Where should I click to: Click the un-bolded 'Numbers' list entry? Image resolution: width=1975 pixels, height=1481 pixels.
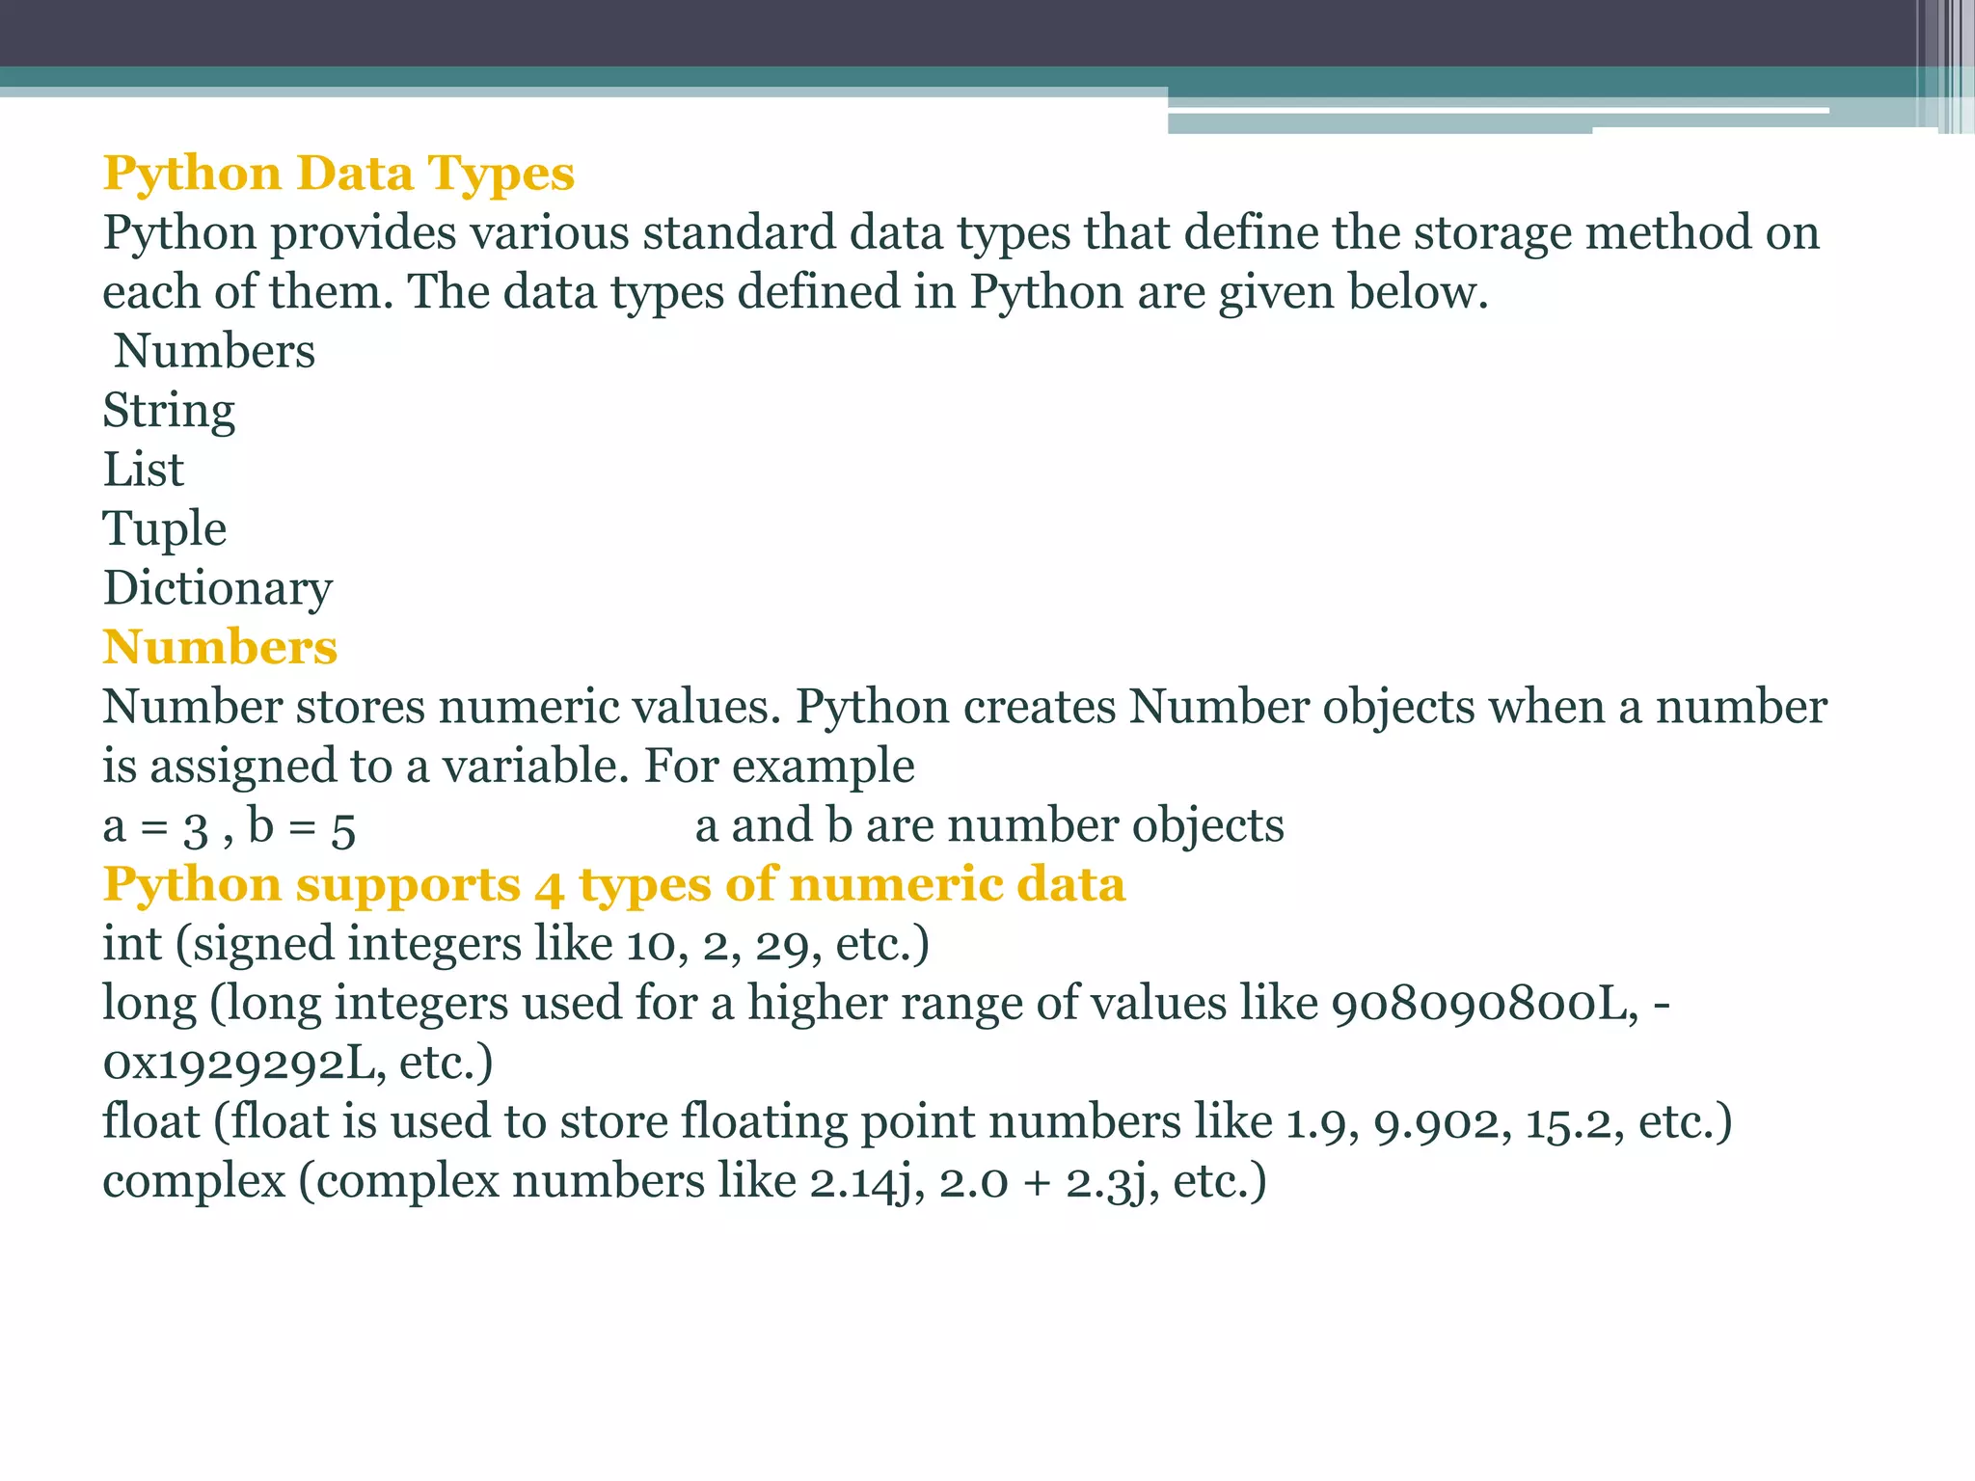click(215, 352)
